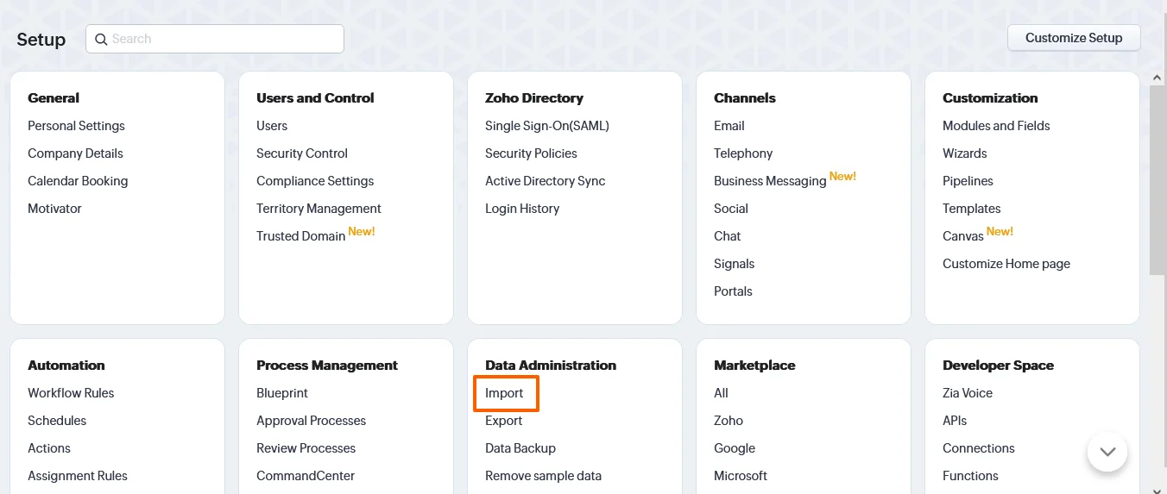
Task: Open Pipelines customization
Action: click(x=968, y=181)
